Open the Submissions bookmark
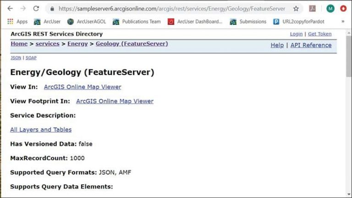The image size is (352, 198). 248,22
